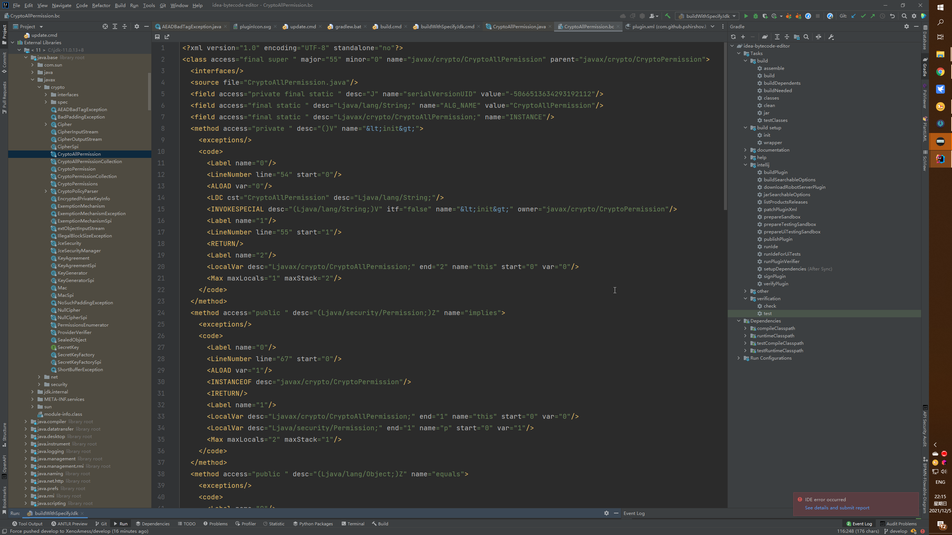Reload all Gradle projects
The image size is (952, 535).
(733, 37)
